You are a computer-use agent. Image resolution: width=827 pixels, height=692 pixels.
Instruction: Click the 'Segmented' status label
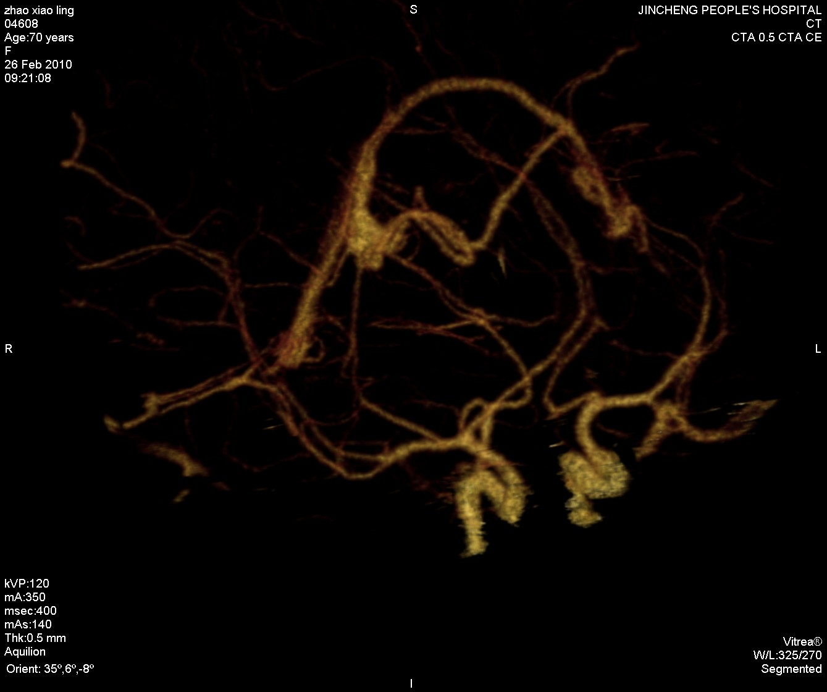791,669
